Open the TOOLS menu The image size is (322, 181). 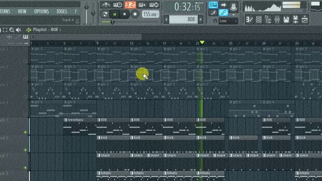point(61,12)
